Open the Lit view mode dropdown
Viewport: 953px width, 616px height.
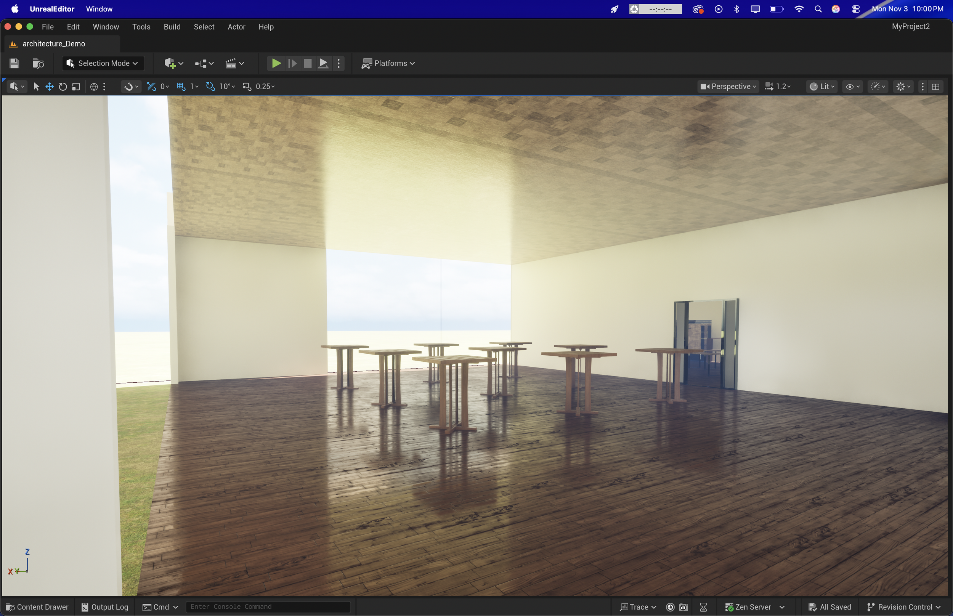(822, 87)
